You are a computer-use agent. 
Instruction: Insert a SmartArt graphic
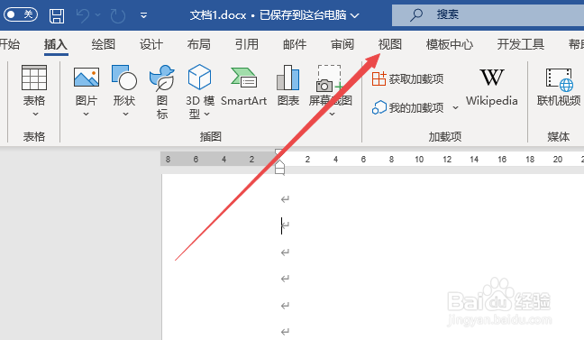point(244,87)
